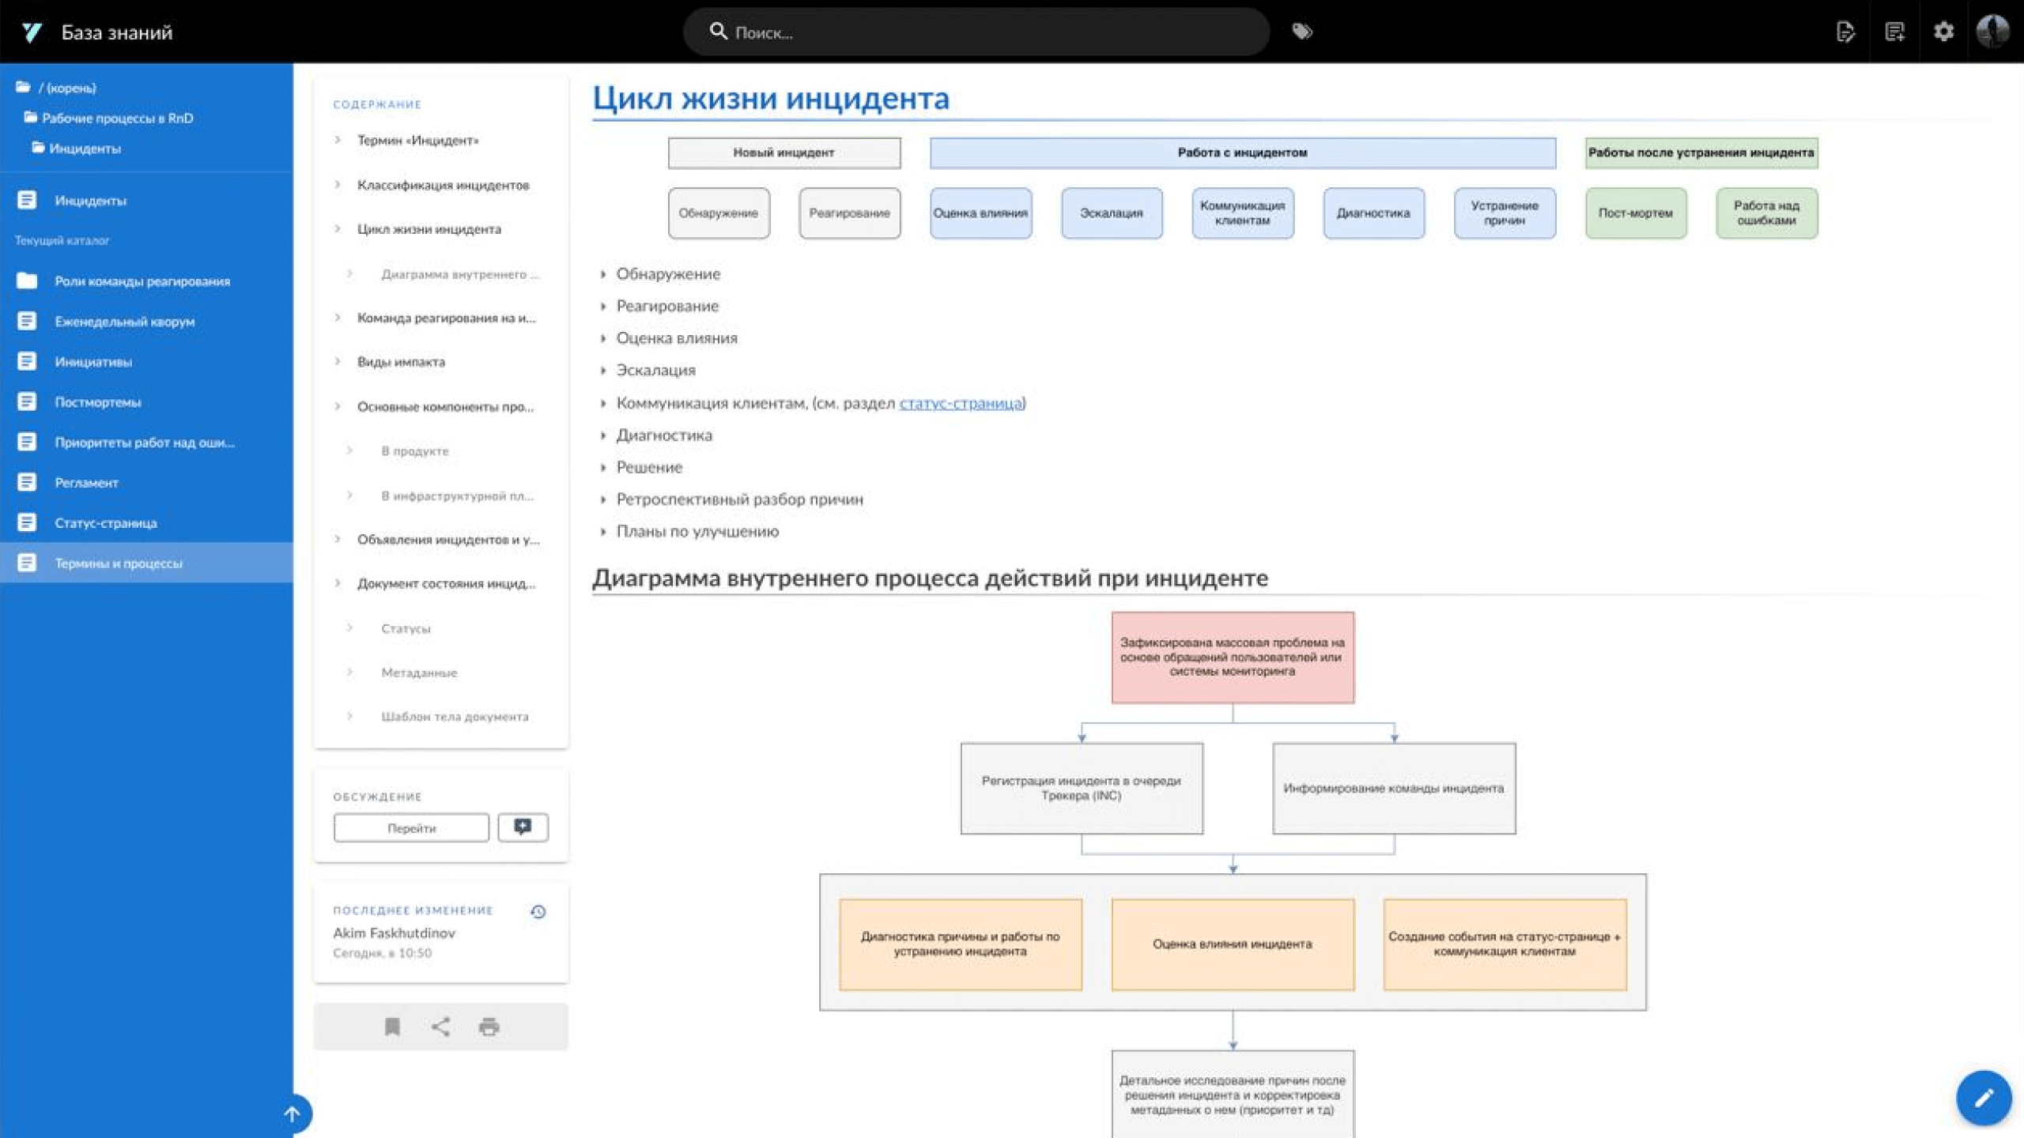Click the new page icon in header
This screenshot has width=2024, height=1138.
point(1894,32)
